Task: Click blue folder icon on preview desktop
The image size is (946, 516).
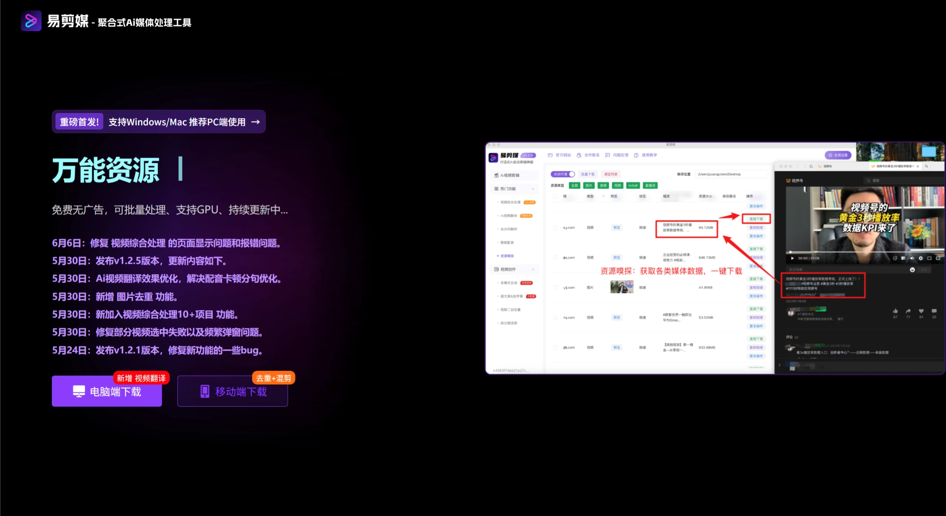Action: pos(929,151)
